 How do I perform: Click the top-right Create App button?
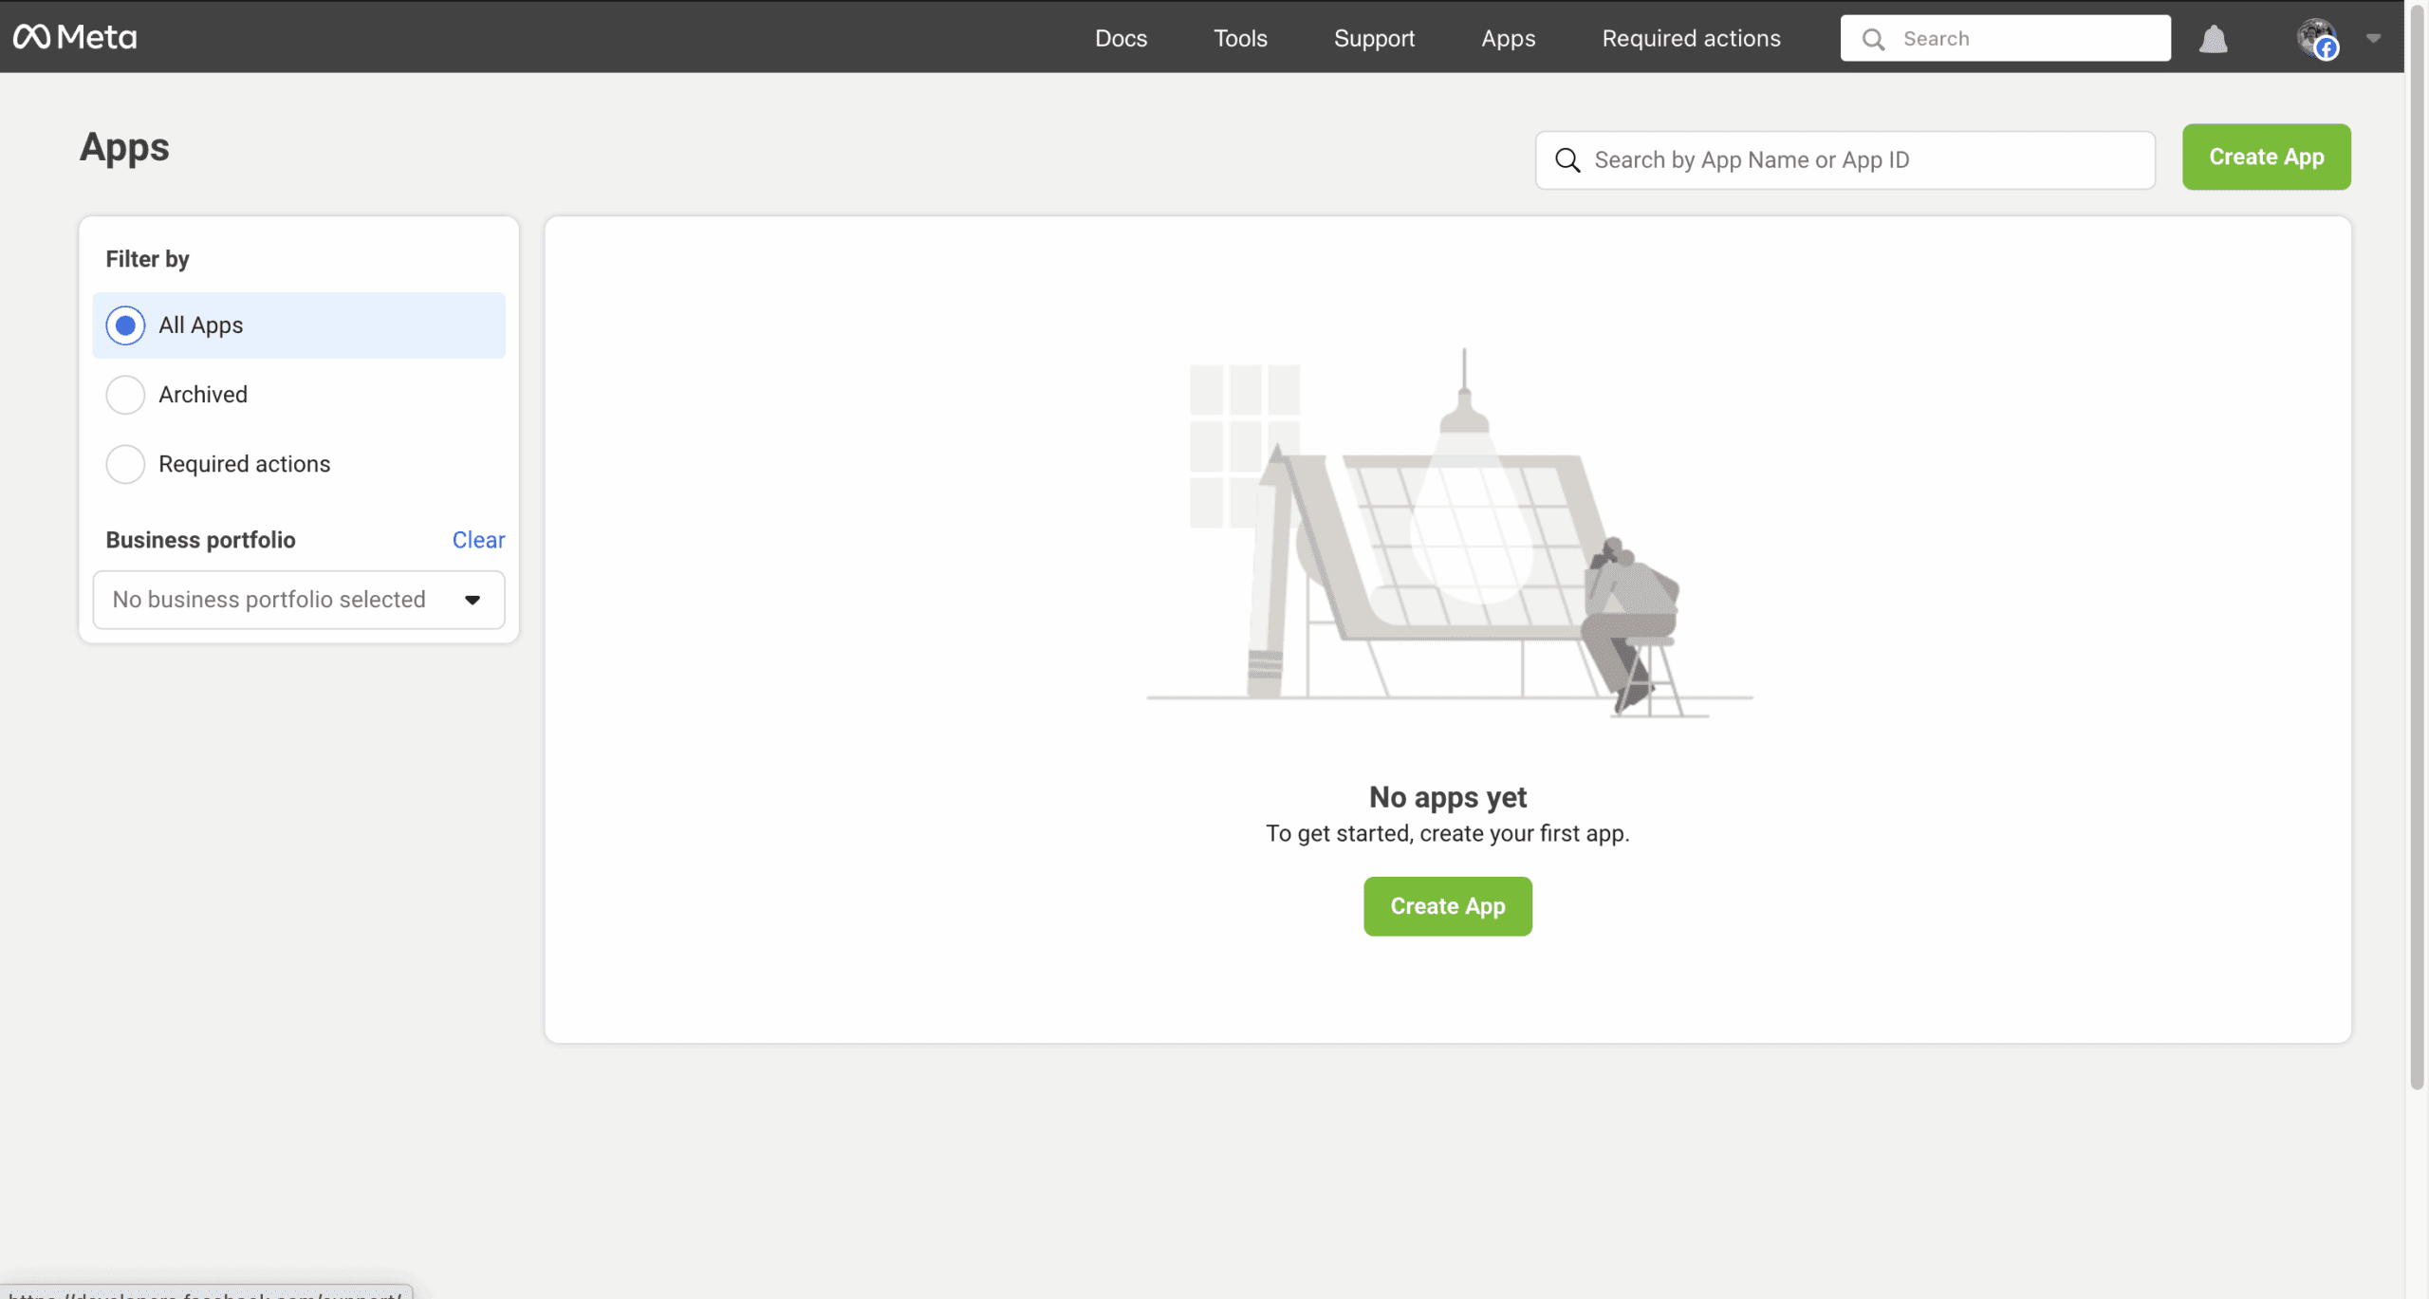pyautogui.click(x=2266, y=157)
